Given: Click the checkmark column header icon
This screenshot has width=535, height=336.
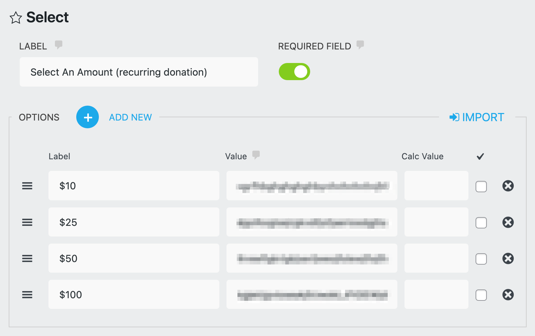Looking at the screenshot, I should pyautogui.click(x=480, y=156).
